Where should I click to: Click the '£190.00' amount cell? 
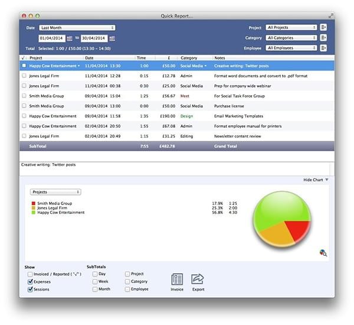[x=168, y=116]
